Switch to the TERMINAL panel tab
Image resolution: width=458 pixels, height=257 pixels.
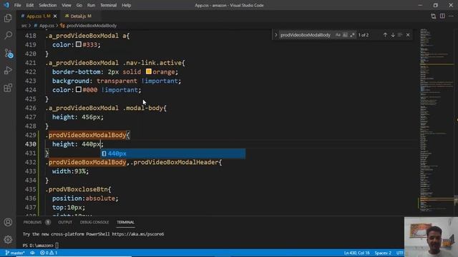pyautogui.click(x=125, y=222)
